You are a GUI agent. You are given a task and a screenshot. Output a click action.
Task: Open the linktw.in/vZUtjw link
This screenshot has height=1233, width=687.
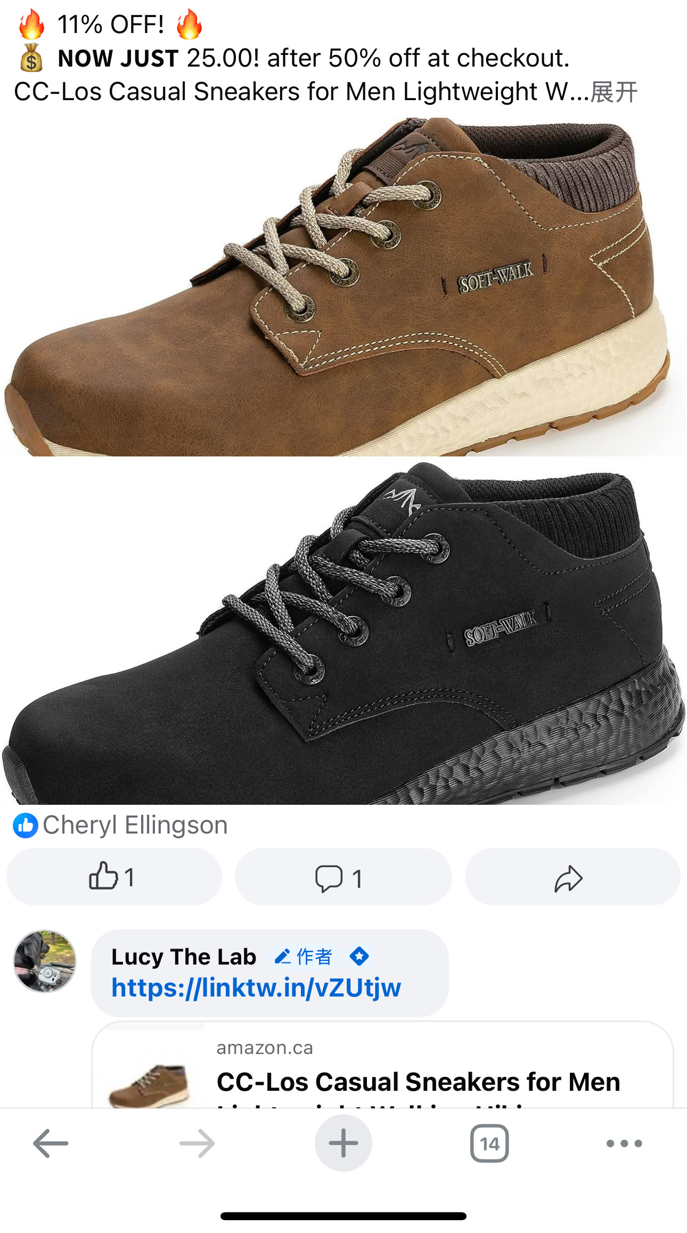256,988
